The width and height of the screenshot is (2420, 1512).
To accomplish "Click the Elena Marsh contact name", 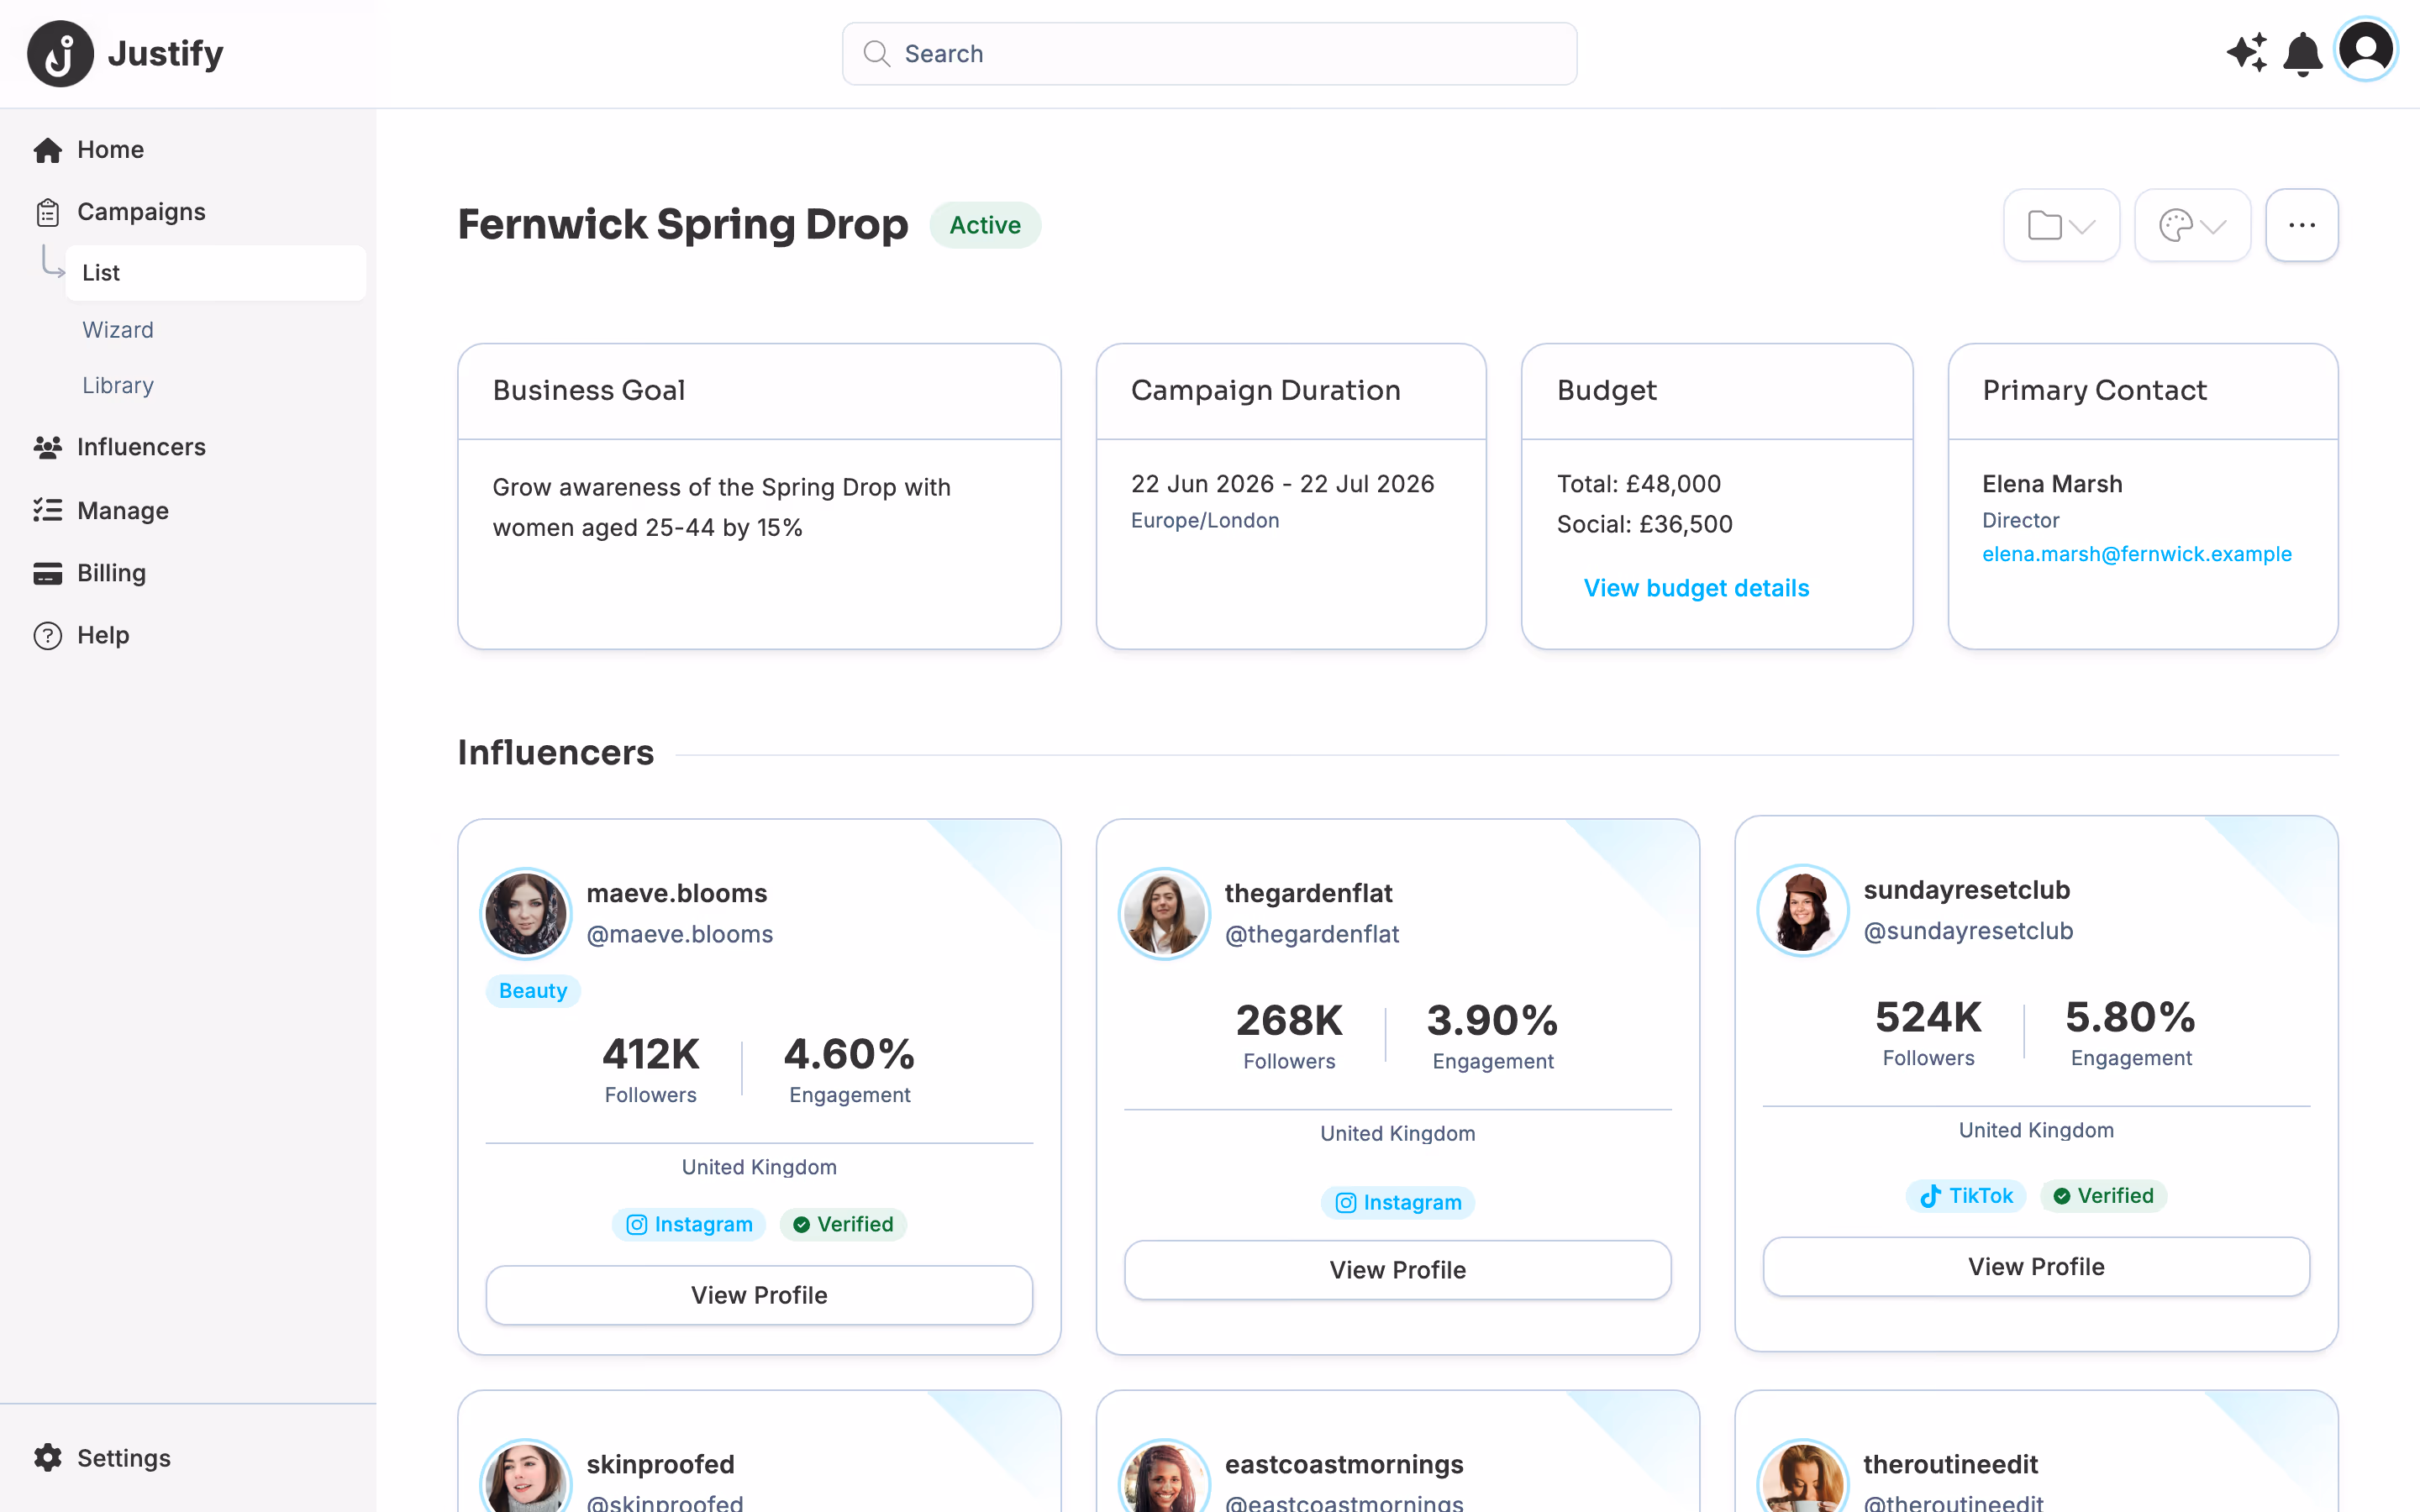I will point(2052,484).
